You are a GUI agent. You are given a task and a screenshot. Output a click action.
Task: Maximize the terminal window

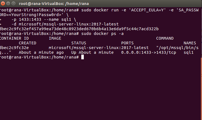click(x=13, y=4)
